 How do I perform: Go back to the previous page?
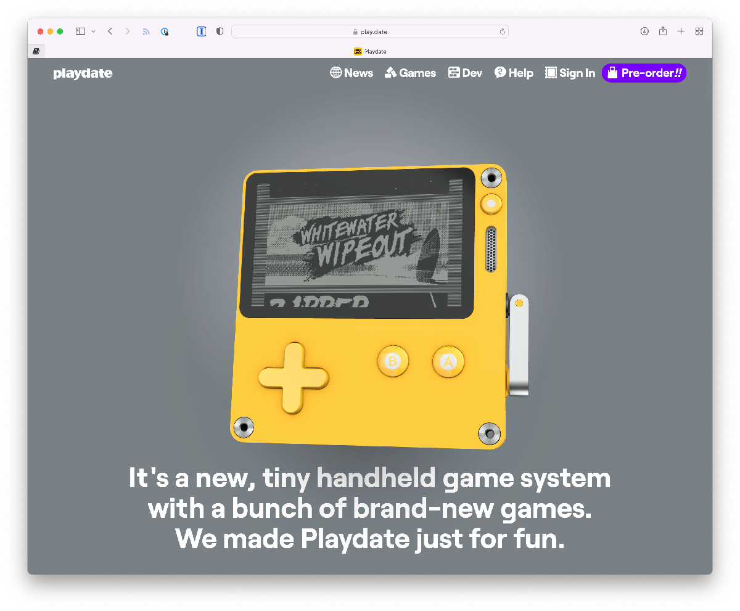pyautogui.click(x=110, y=31)
